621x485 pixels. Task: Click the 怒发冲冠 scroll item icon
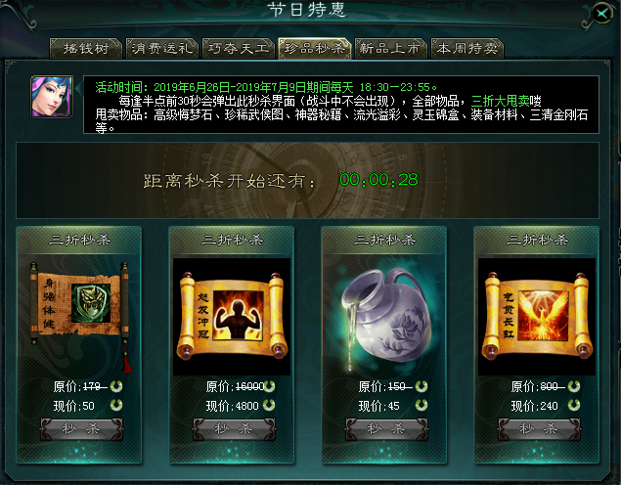[232, 317]
